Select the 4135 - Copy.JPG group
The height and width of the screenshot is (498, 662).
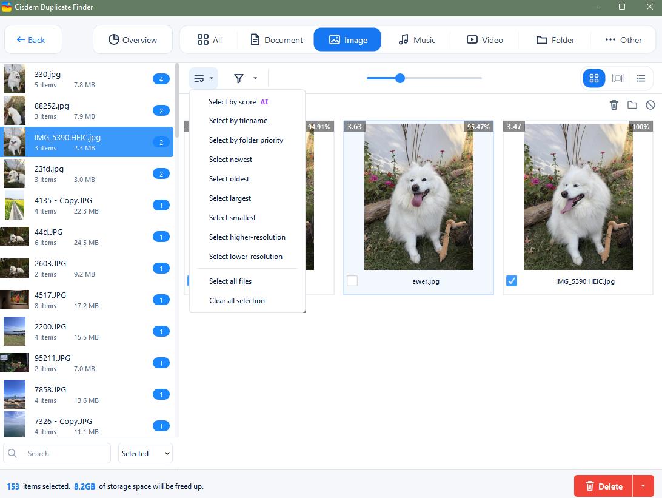pos(87,205)
